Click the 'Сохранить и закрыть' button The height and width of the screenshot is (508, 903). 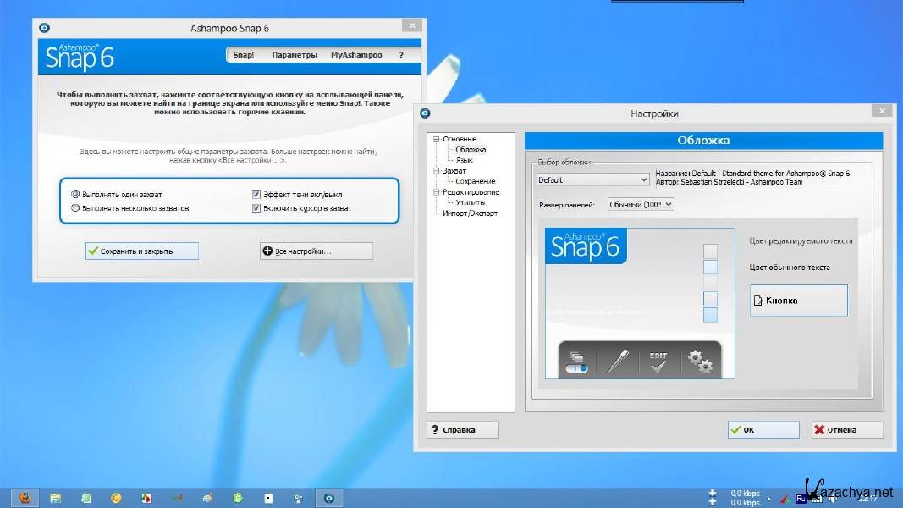[141, 251]
